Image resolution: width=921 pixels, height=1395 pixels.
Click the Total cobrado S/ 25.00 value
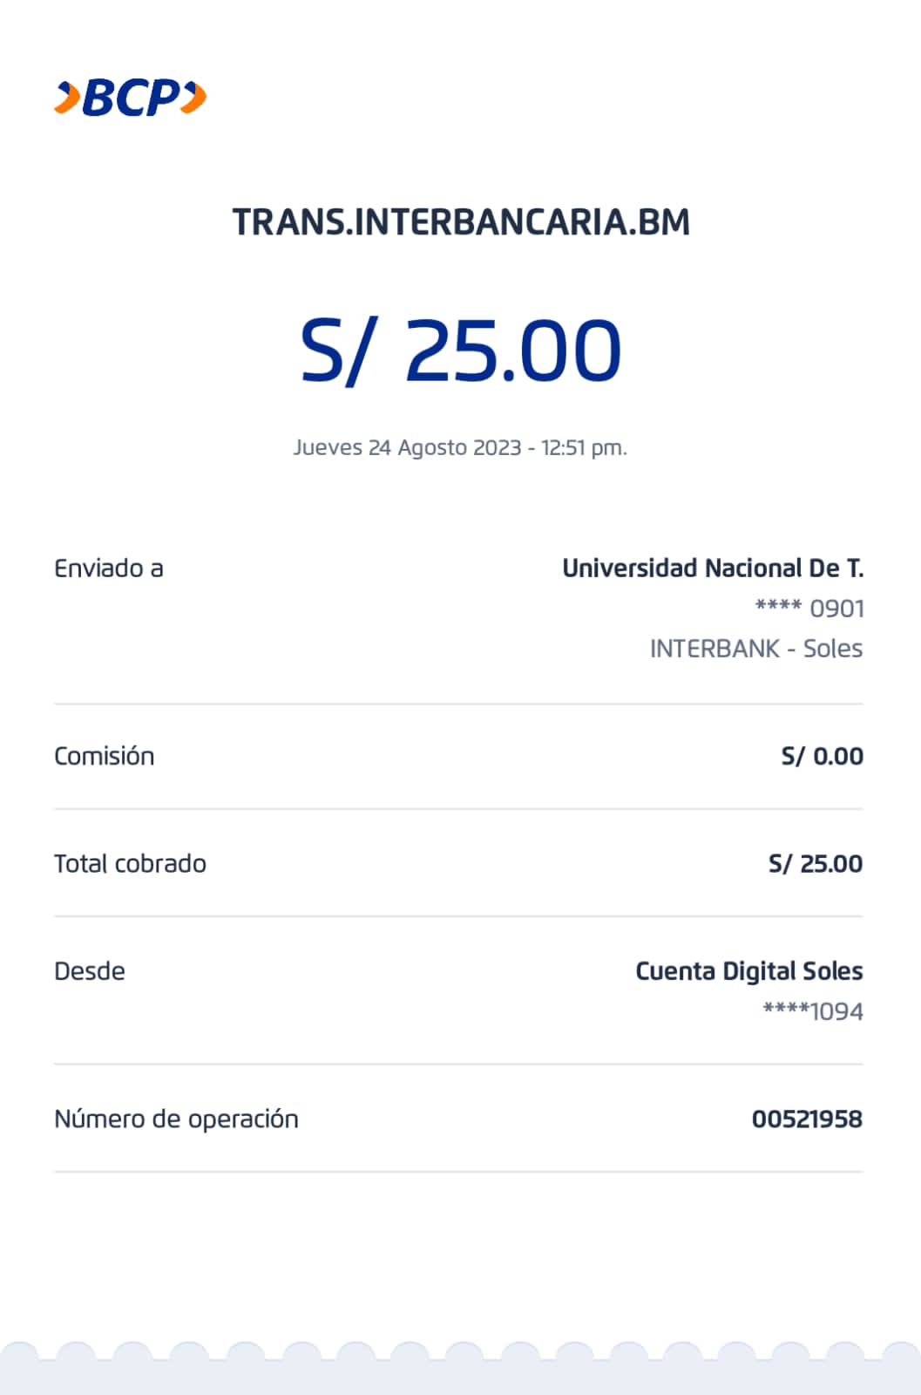click(x=815, y=864)
